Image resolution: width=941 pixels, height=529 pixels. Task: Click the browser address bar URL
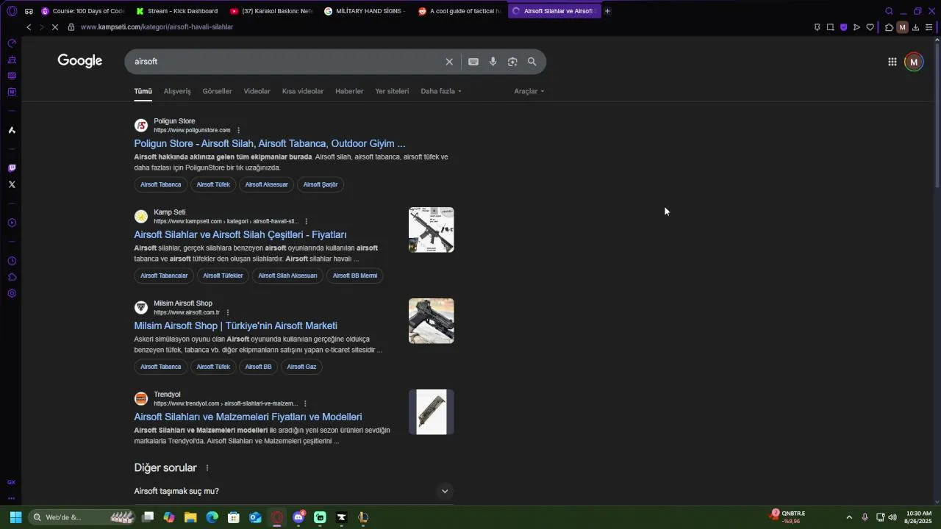[157, 27]
